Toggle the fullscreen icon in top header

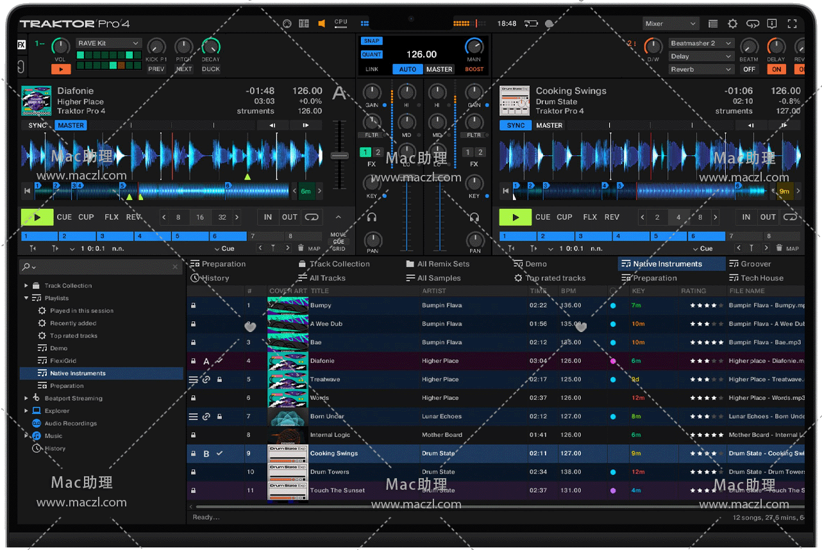click(793, 24)
